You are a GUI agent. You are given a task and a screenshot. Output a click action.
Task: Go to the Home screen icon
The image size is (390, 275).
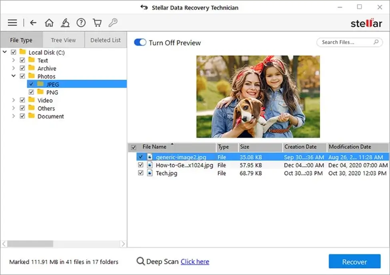[49, 22]
